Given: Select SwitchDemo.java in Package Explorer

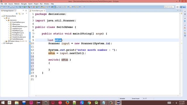Looking at the screenshot, I should 18,39.
